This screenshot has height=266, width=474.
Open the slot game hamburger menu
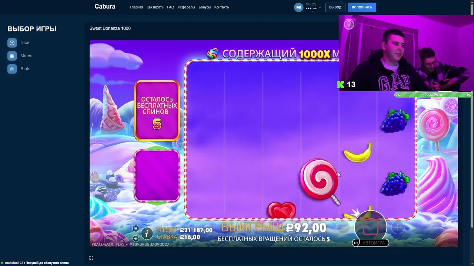coord(136,229)
